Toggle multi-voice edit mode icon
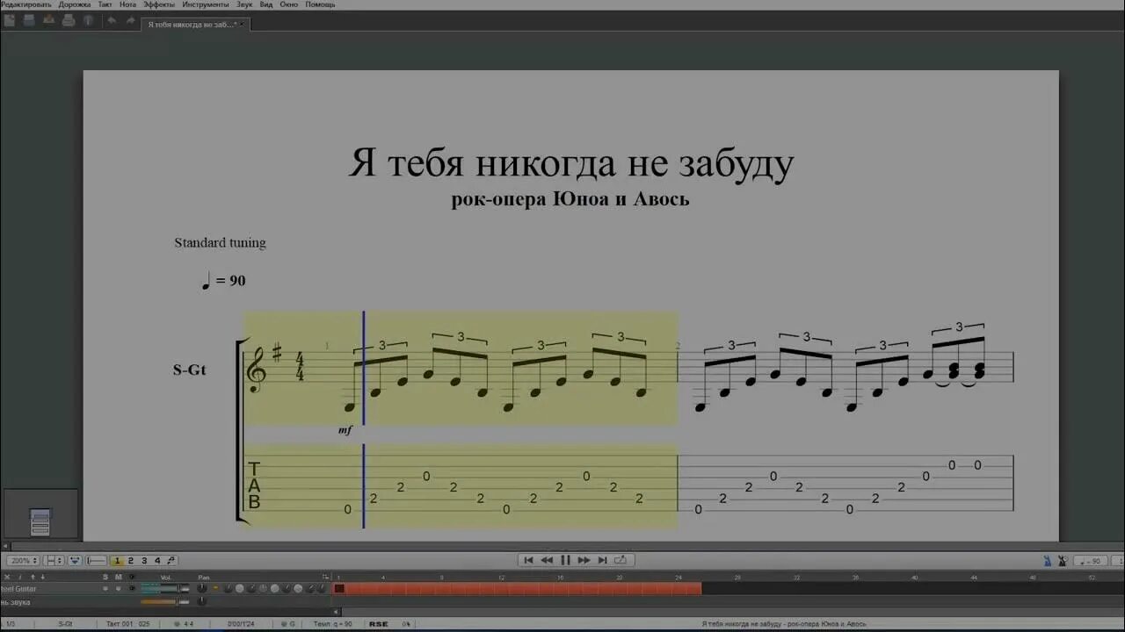 click(x=171, y=560)
